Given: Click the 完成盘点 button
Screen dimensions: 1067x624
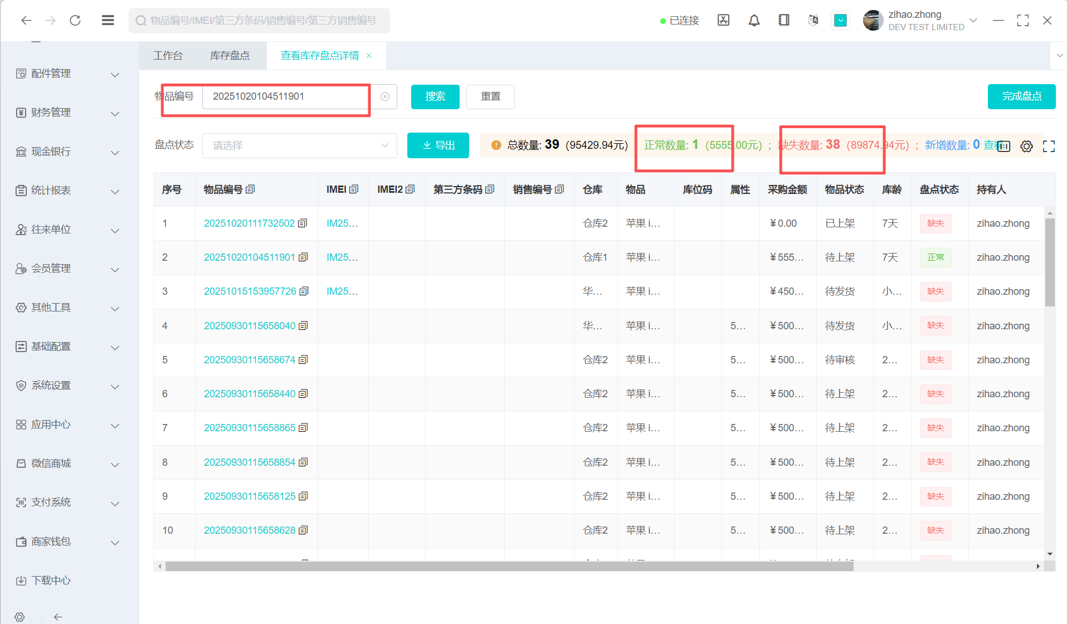Looking at the screenshot, I should click(x=1021, y=96).
